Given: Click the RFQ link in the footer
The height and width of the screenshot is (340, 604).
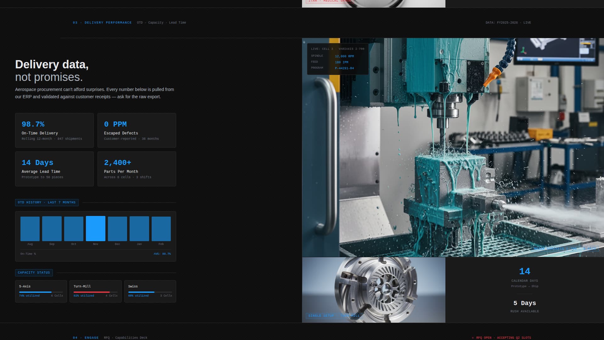Looking at the screenshot, I should (106, 337).
